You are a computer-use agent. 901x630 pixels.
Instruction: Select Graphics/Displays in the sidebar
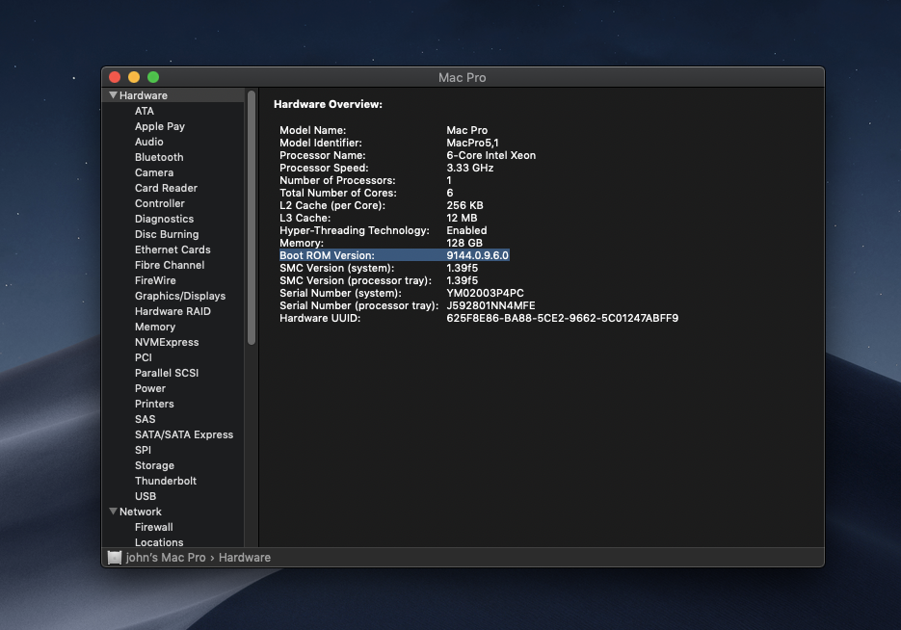[x=180, y=296]
